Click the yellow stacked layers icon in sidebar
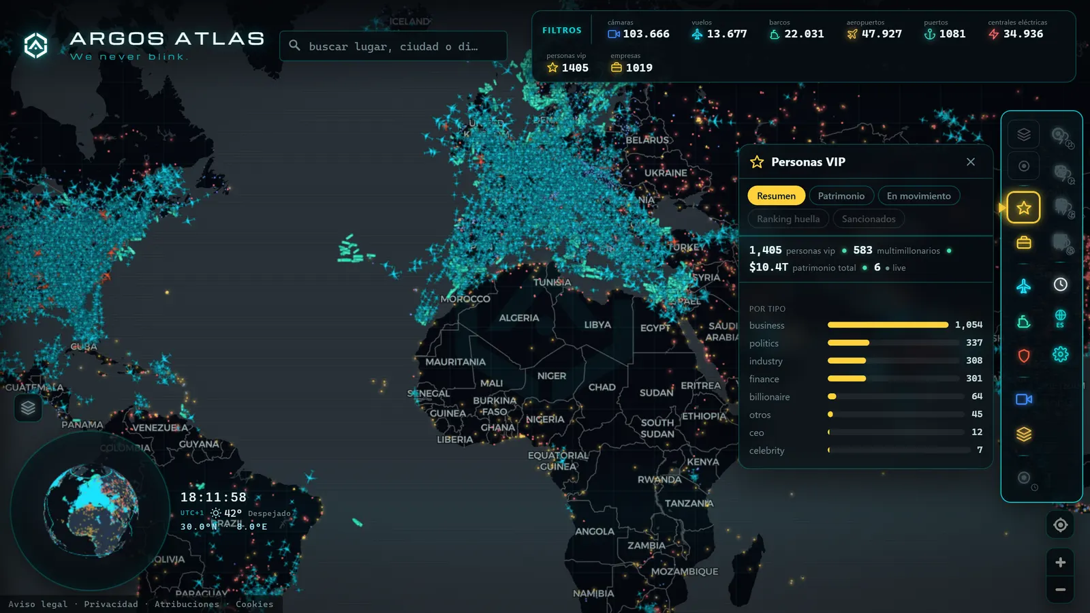Viewport: 1090px width, 613px height. tap(1023, 434)
